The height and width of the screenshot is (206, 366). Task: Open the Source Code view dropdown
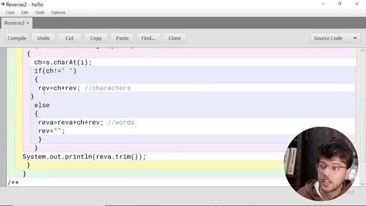(x=335, y=38)
